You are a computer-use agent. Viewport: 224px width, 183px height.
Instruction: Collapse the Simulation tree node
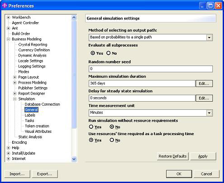pos(15,99)
